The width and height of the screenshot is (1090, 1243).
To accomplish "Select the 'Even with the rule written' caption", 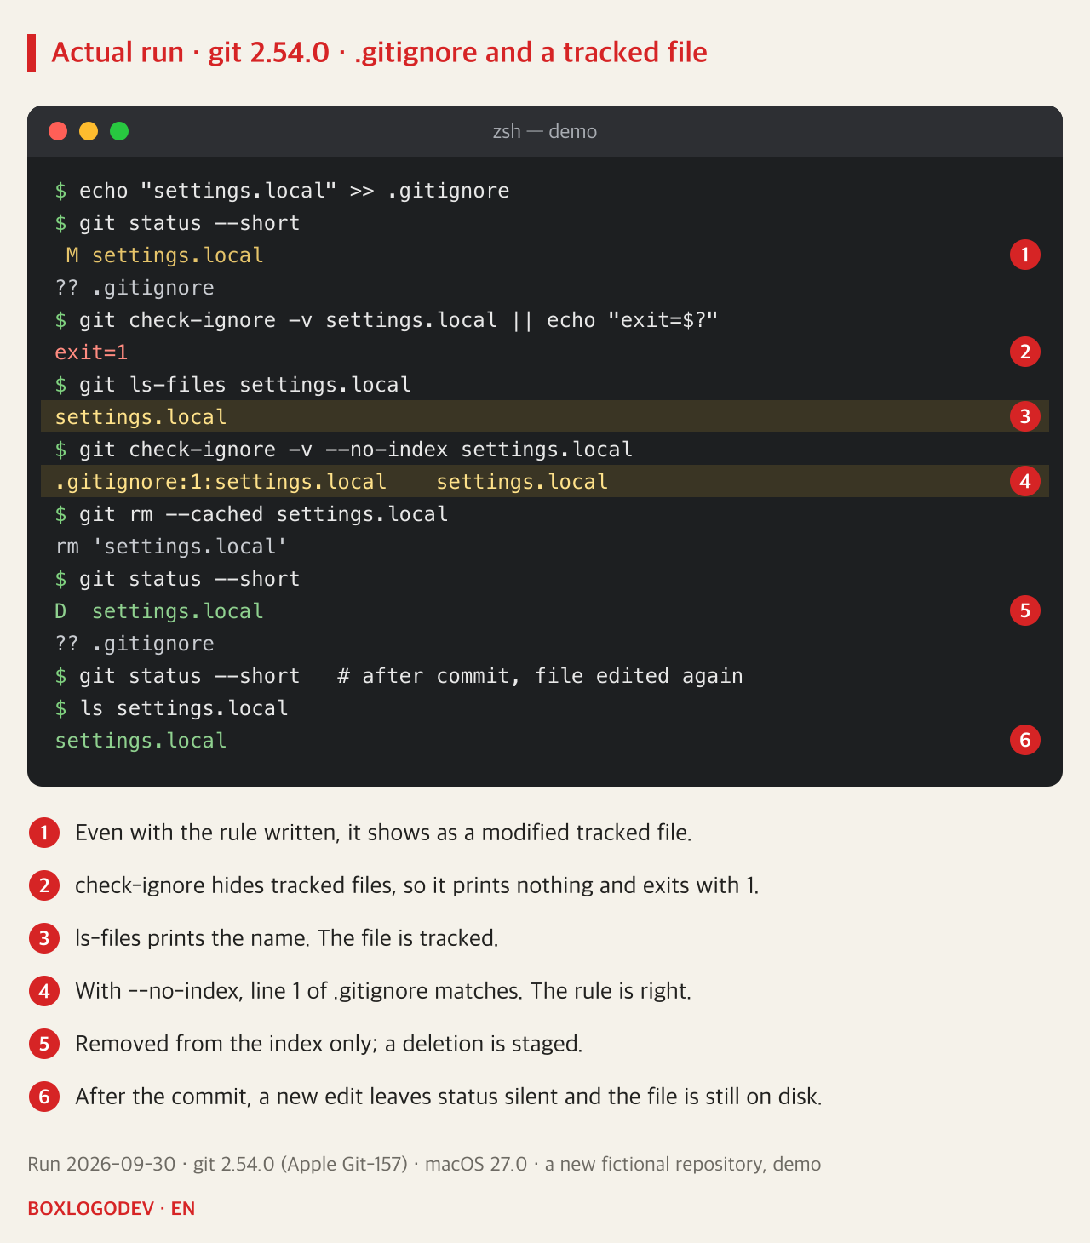I will (x=383, y=833).
